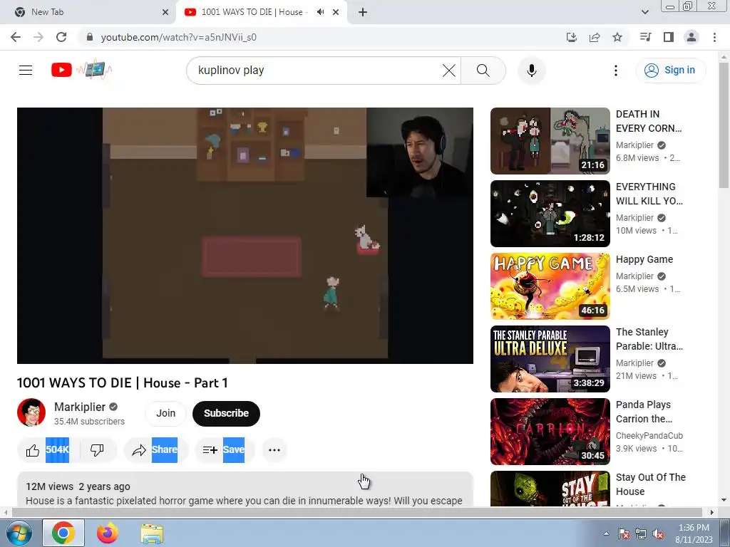Click CheekyPandaCub channel name
Image resolution: width=730 pixels, height=547 pixels.
pyautogui.click(x=649, y=436)
